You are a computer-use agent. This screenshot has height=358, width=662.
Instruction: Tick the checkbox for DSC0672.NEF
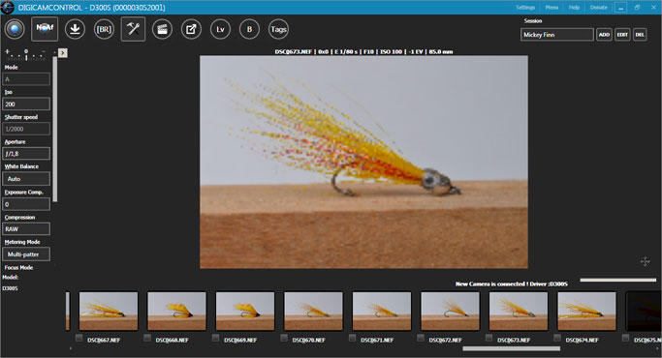pyautogui.click(x=421, y=338)
